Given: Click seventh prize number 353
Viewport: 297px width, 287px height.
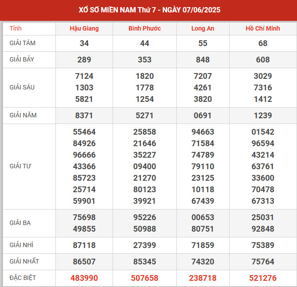Looking at the screenshot, I should (145, 60).
